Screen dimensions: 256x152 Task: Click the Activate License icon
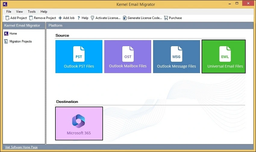(x=92, y=18)
